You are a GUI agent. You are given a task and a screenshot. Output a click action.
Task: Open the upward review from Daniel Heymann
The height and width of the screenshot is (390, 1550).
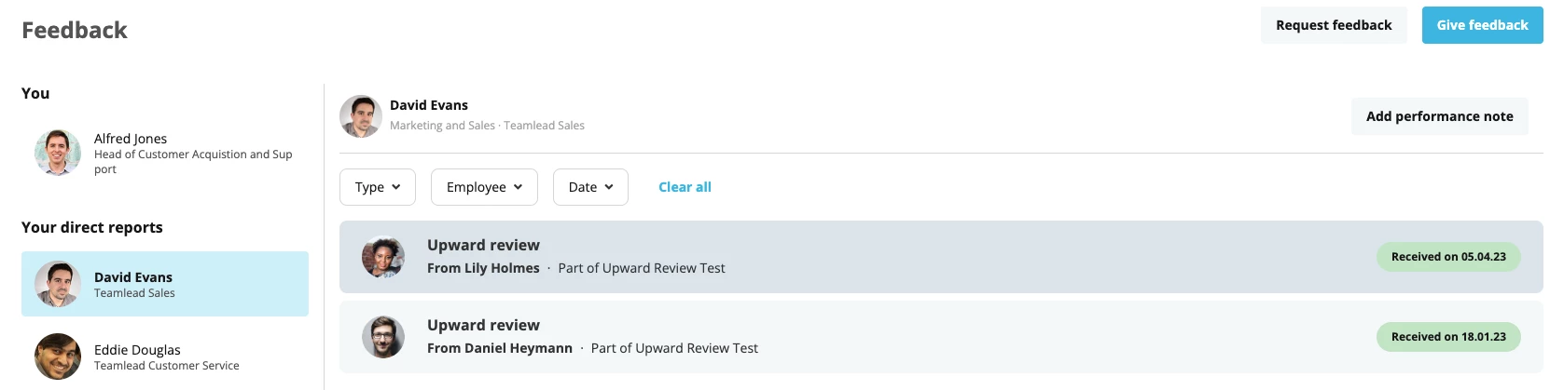click(941, 337)
